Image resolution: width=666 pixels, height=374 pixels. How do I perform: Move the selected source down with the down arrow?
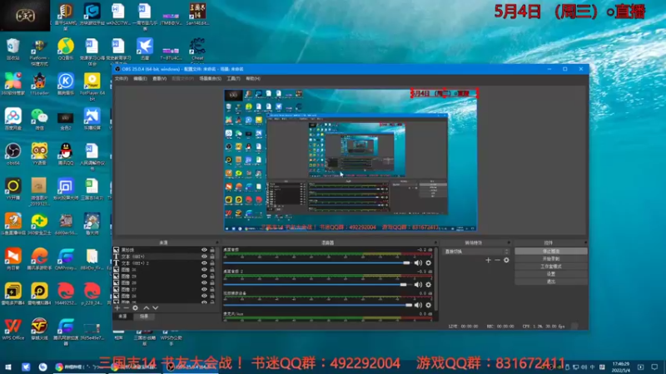(156, 308)
